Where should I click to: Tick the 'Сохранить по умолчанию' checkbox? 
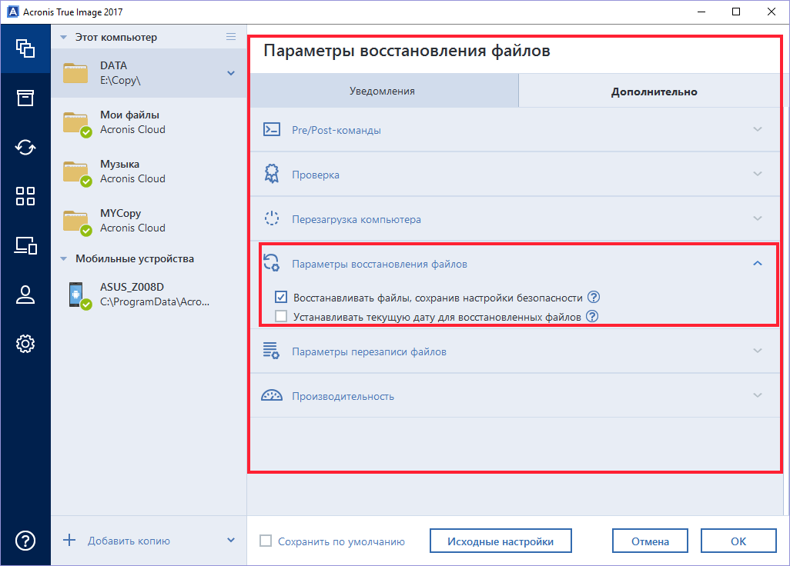pos(266,541)
